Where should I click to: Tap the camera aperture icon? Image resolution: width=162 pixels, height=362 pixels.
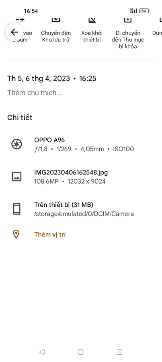pyautogui.click(x=16, y=144)
